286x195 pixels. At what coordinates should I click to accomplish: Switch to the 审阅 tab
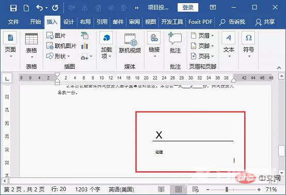[134, 22]
